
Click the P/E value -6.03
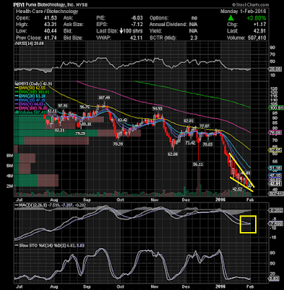click(137, 18)
